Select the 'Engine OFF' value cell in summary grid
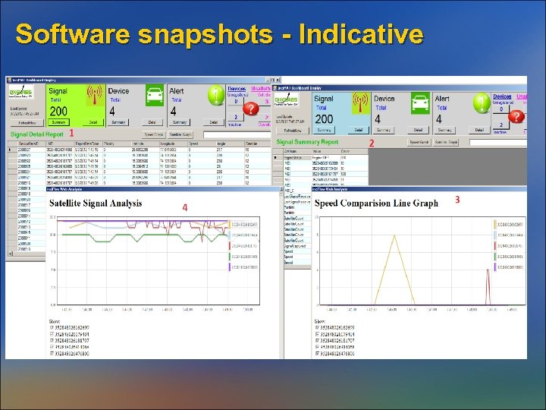Image resolution: width=546 pixels, height=410 pixels. pyautogui.click(x=325, y=158)
